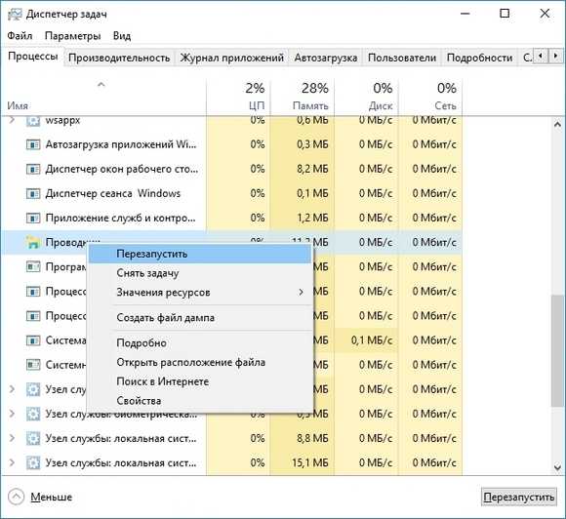Choose Снять задачу in the context menu
Viewport: 566px width, 519px height.
[200, 273]
